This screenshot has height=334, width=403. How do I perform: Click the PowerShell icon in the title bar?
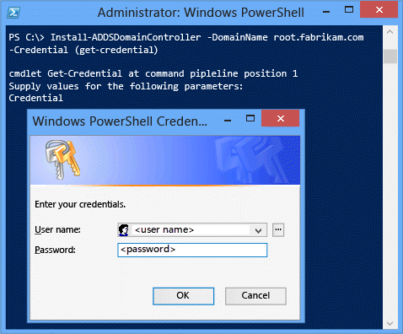13,13
